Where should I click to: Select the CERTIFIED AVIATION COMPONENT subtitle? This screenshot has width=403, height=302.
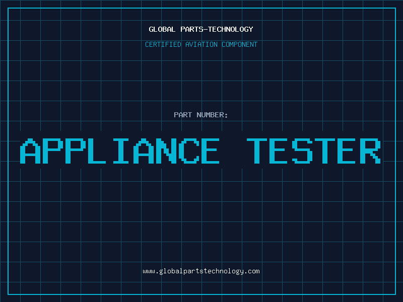(201, 44)
